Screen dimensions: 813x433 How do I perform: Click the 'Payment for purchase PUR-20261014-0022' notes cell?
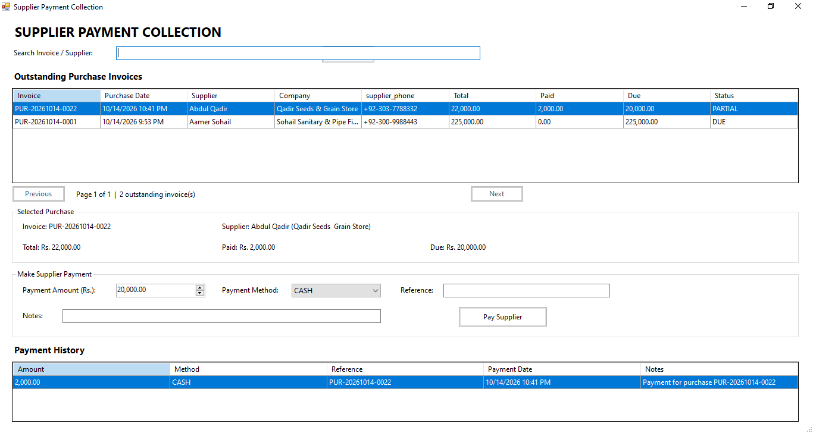(x=719, y=382)
